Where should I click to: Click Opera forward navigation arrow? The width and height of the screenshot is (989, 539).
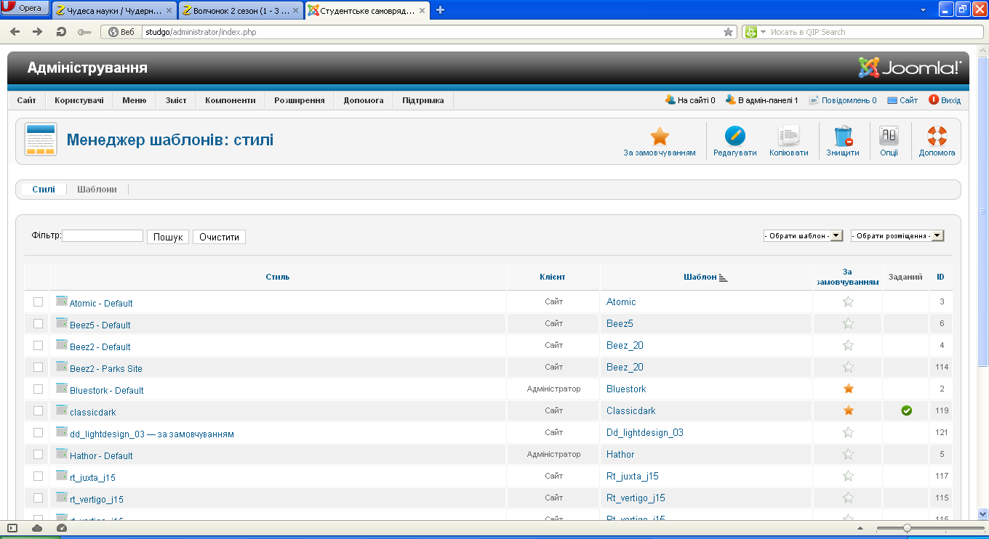pos(38,32)
